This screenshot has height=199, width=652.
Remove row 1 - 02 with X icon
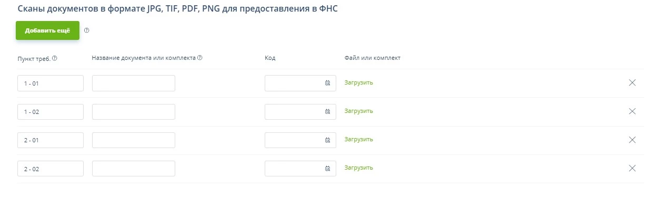pyautogui.click(x=633, y=111)
